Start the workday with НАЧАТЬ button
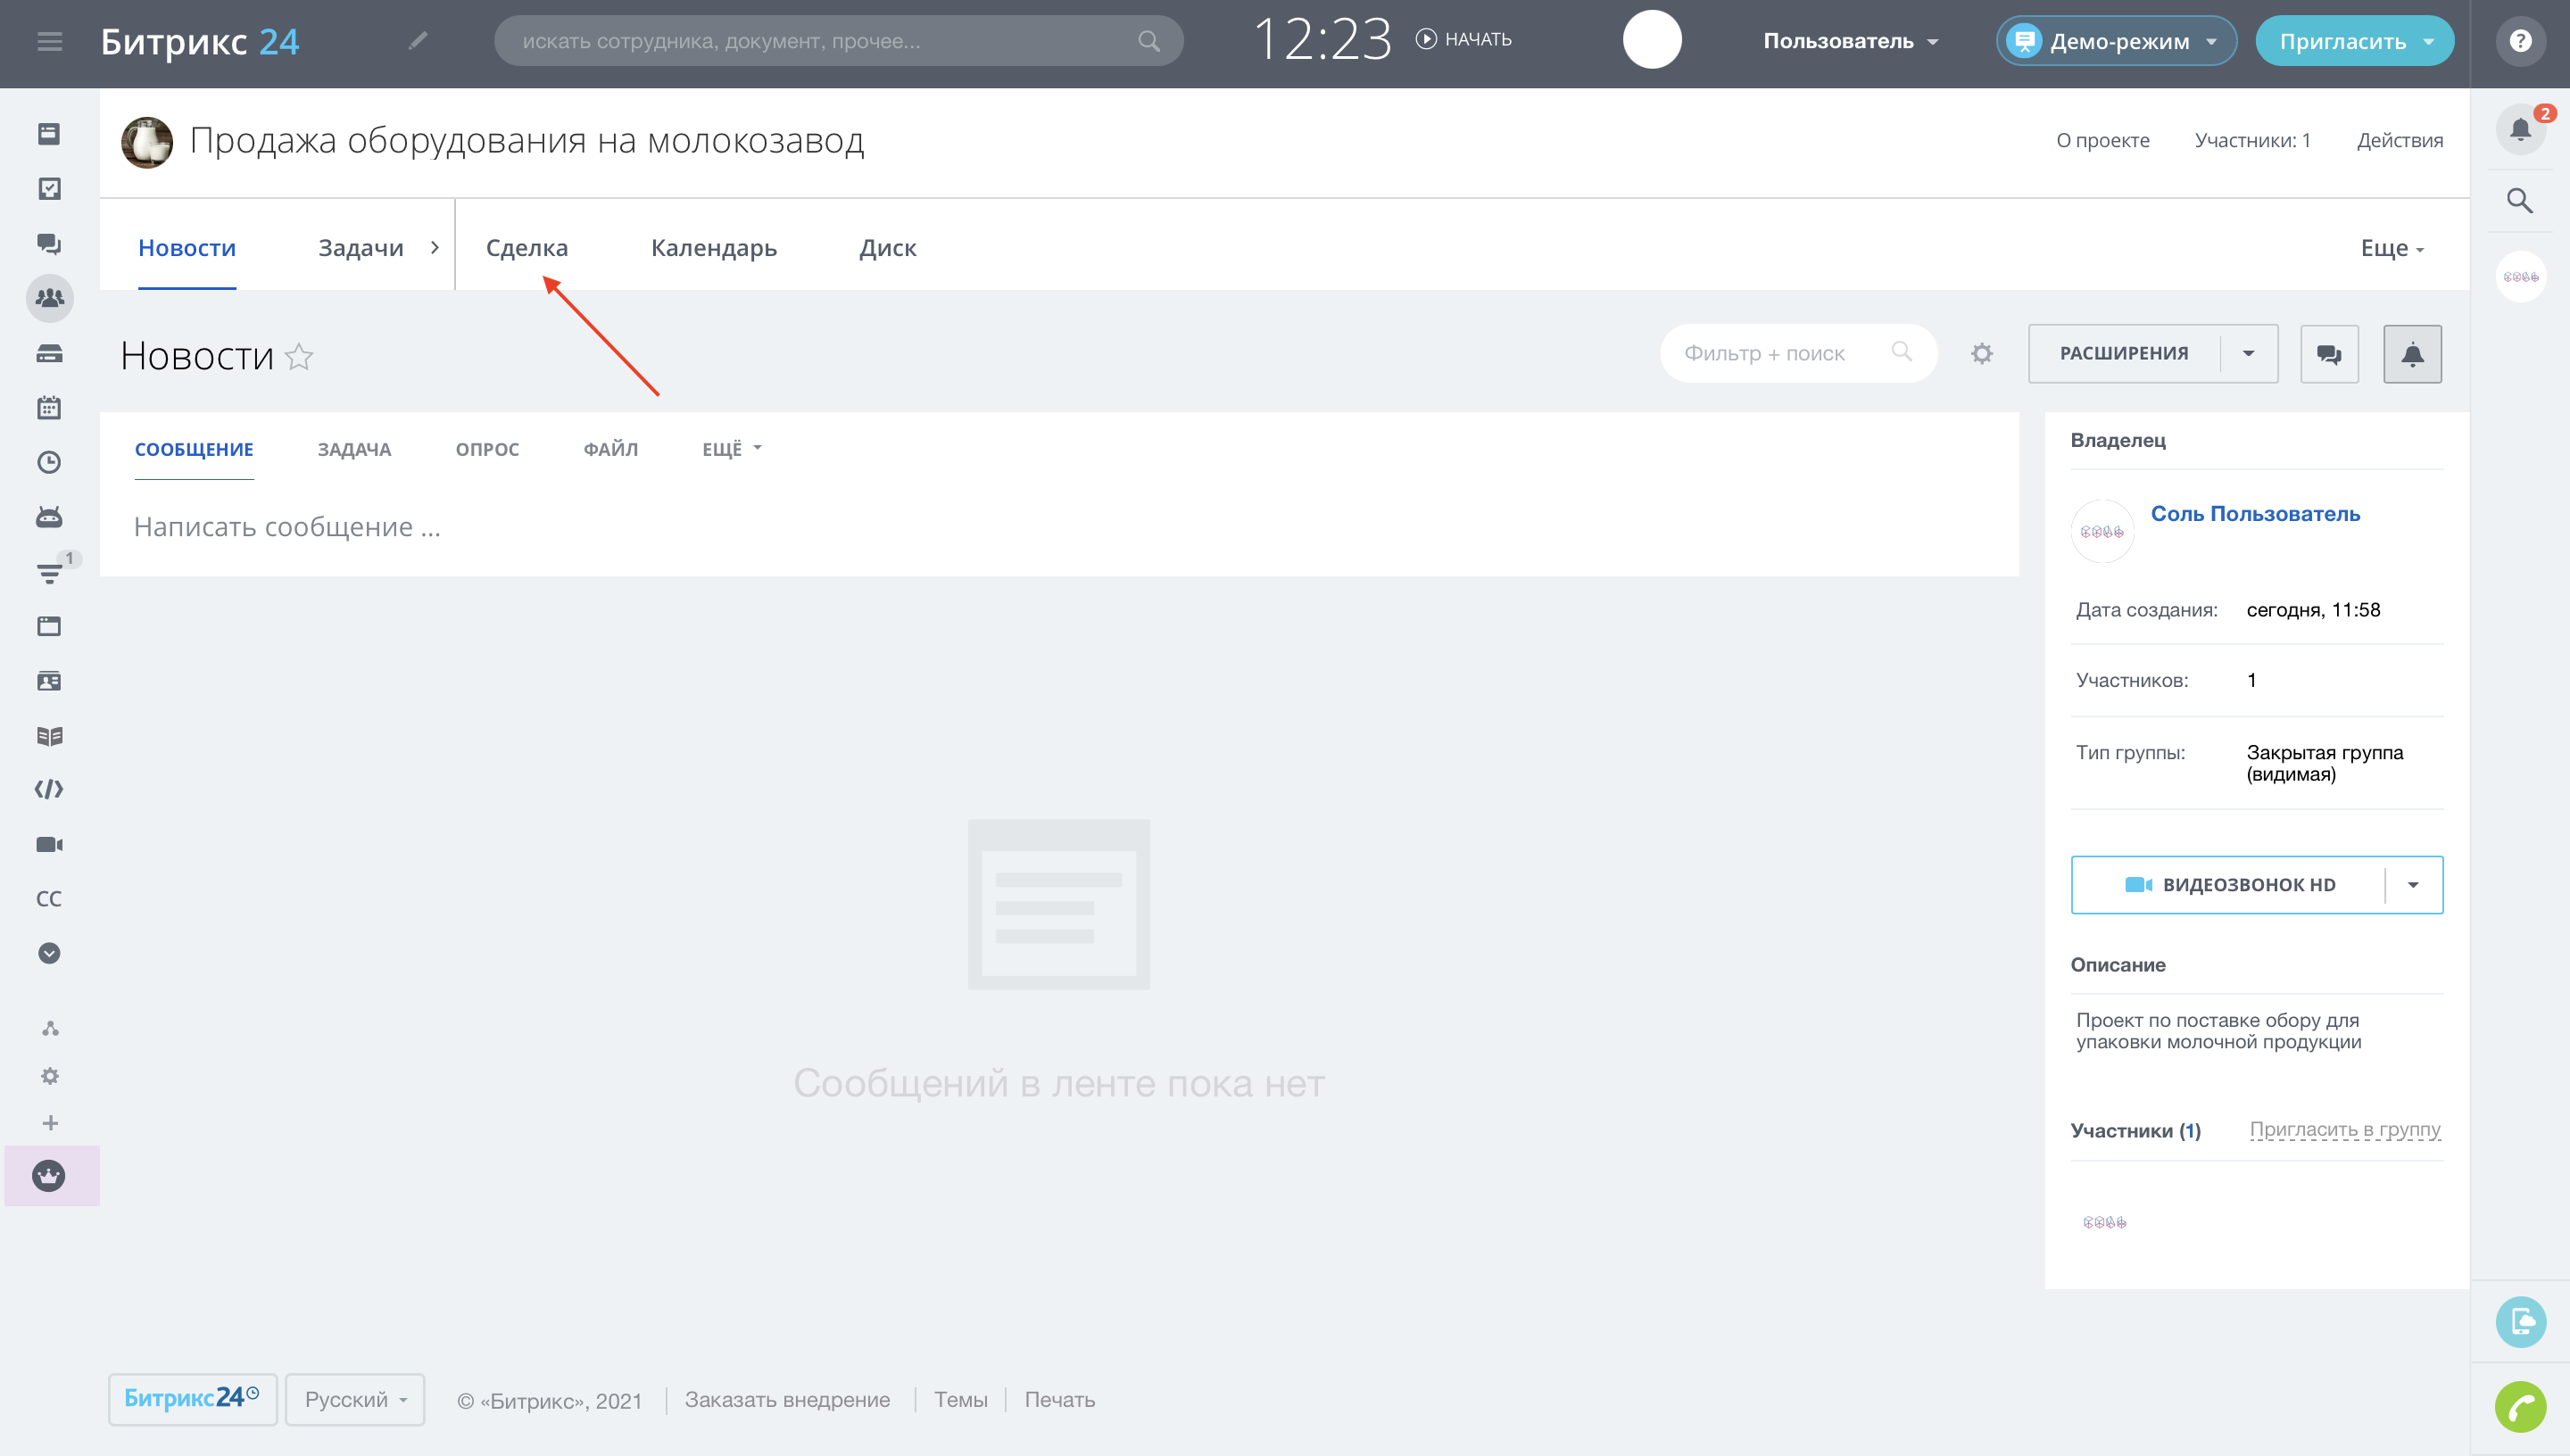The width and height of the screenshot is (2570, 1456). (1464, 39)
